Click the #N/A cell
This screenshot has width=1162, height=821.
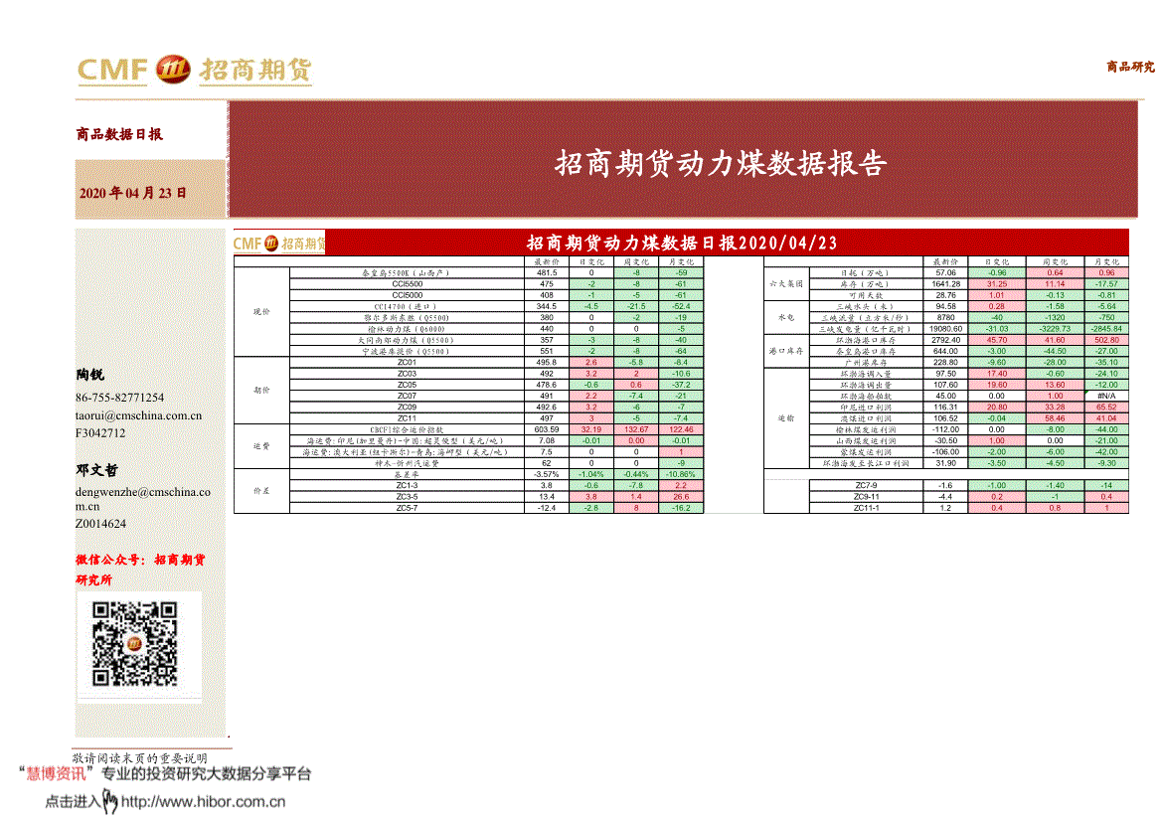[1106, 396]
